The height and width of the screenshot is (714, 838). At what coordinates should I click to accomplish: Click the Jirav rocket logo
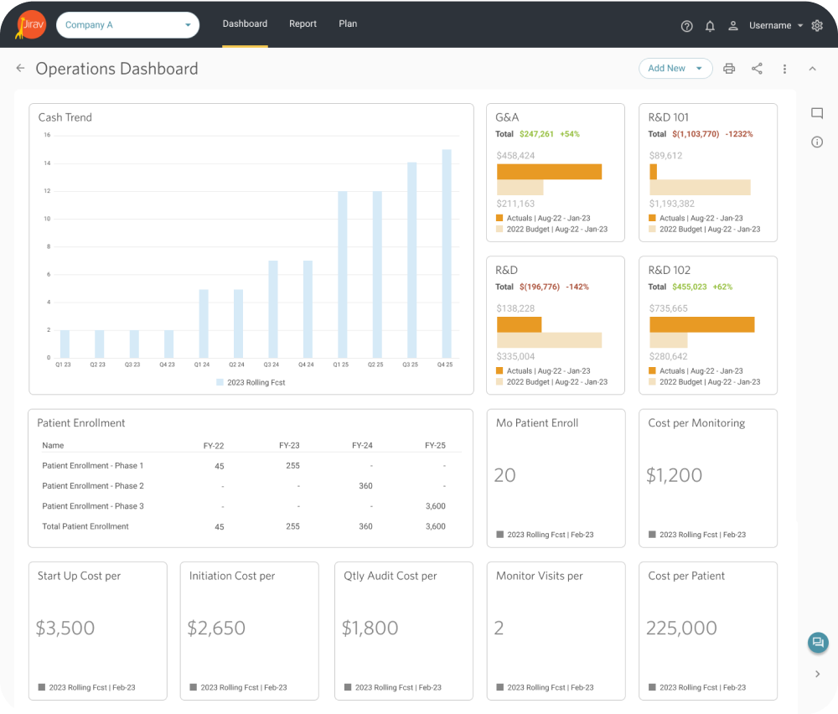point(31,25)
